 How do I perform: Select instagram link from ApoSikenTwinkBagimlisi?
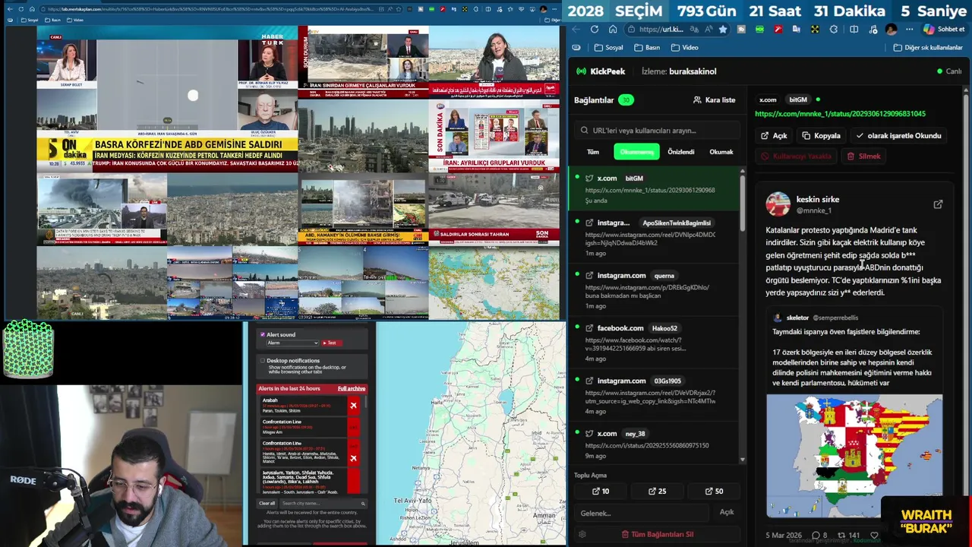(653, 236)
